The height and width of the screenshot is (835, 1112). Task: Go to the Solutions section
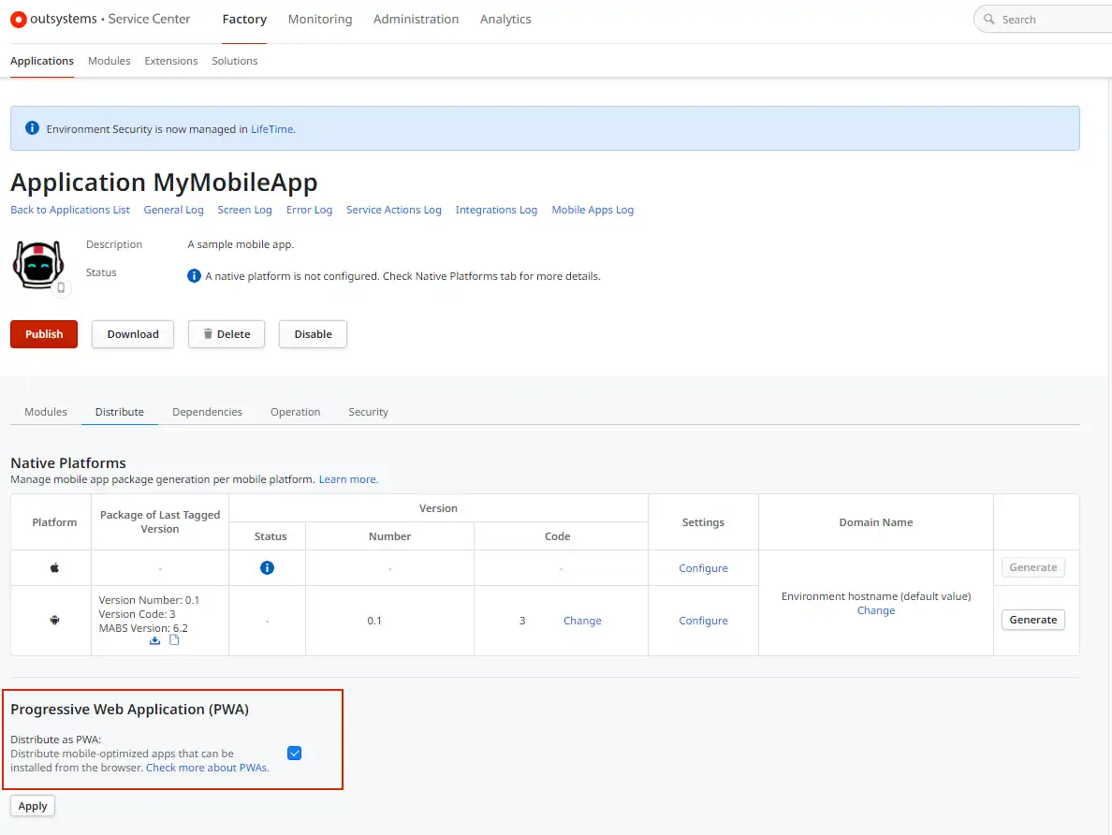pyautogui.click(x=234, y=61)
